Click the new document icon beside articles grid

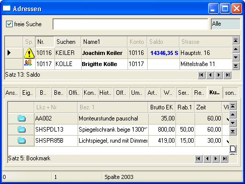pos(233,149)
